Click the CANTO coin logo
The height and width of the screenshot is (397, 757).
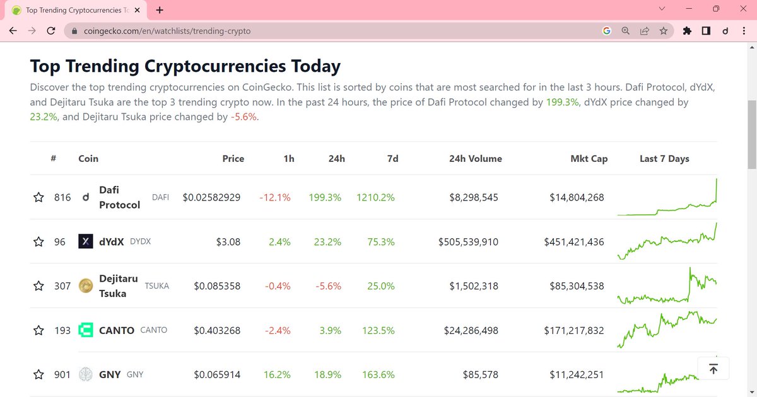coord(86,330)
